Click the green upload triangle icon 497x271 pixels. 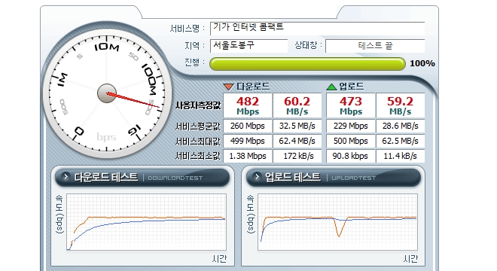pos(331,87)
